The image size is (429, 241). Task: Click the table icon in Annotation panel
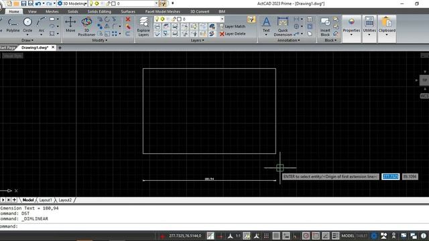point(310,19)
